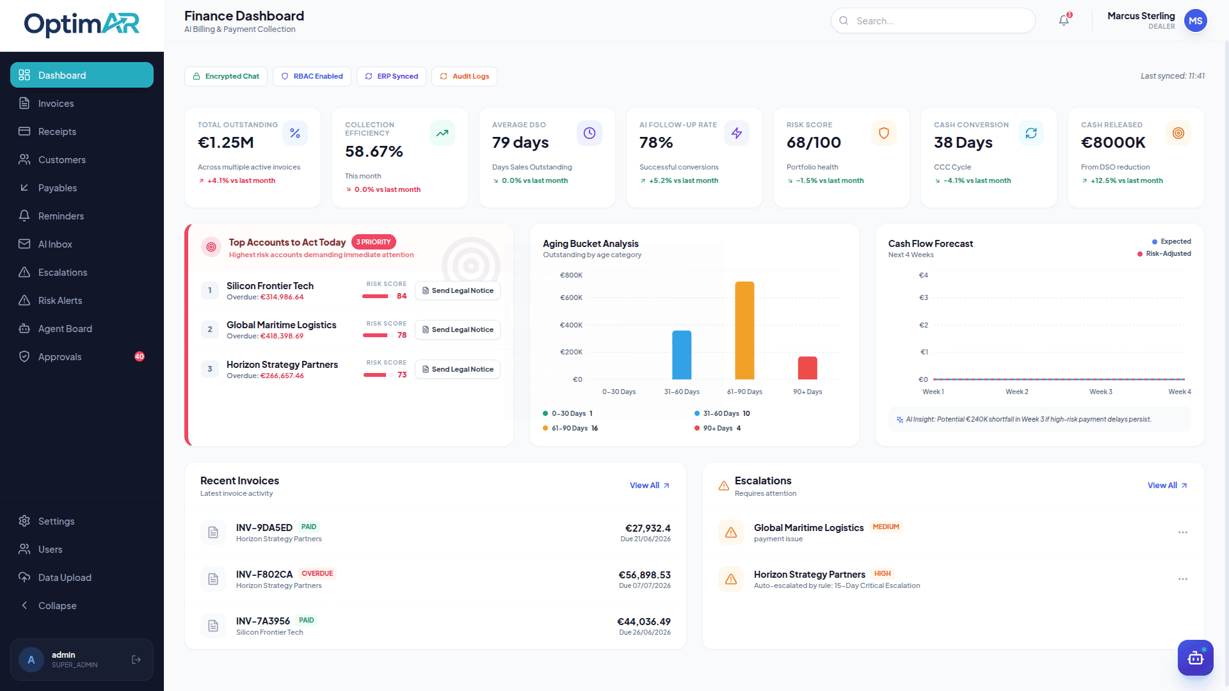Image resolution: width=1229 pixels, height=691 pixels.
Task: Open Agent Board
Action: point(82,328)
